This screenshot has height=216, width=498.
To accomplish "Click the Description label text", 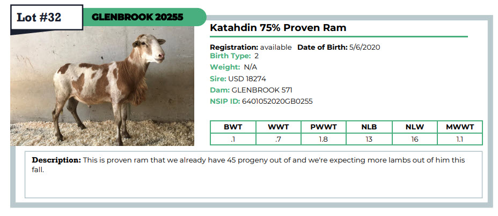I will (x=56, y=160).
